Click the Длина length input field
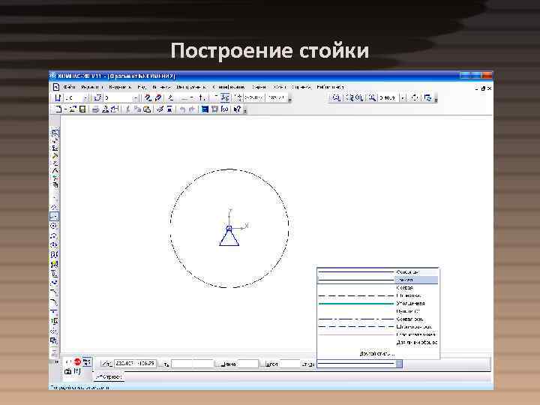This screenshot has height=405, width=540. (248, 364)
